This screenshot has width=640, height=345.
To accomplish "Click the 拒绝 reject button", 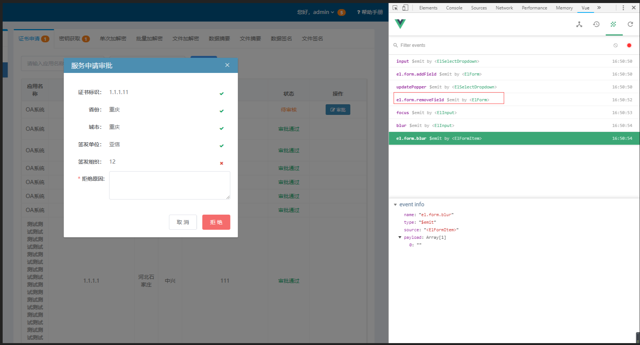I will [x=216, y=222].
